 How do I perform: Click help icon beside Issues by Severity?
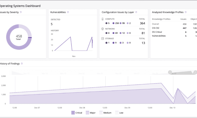point(21,12)
